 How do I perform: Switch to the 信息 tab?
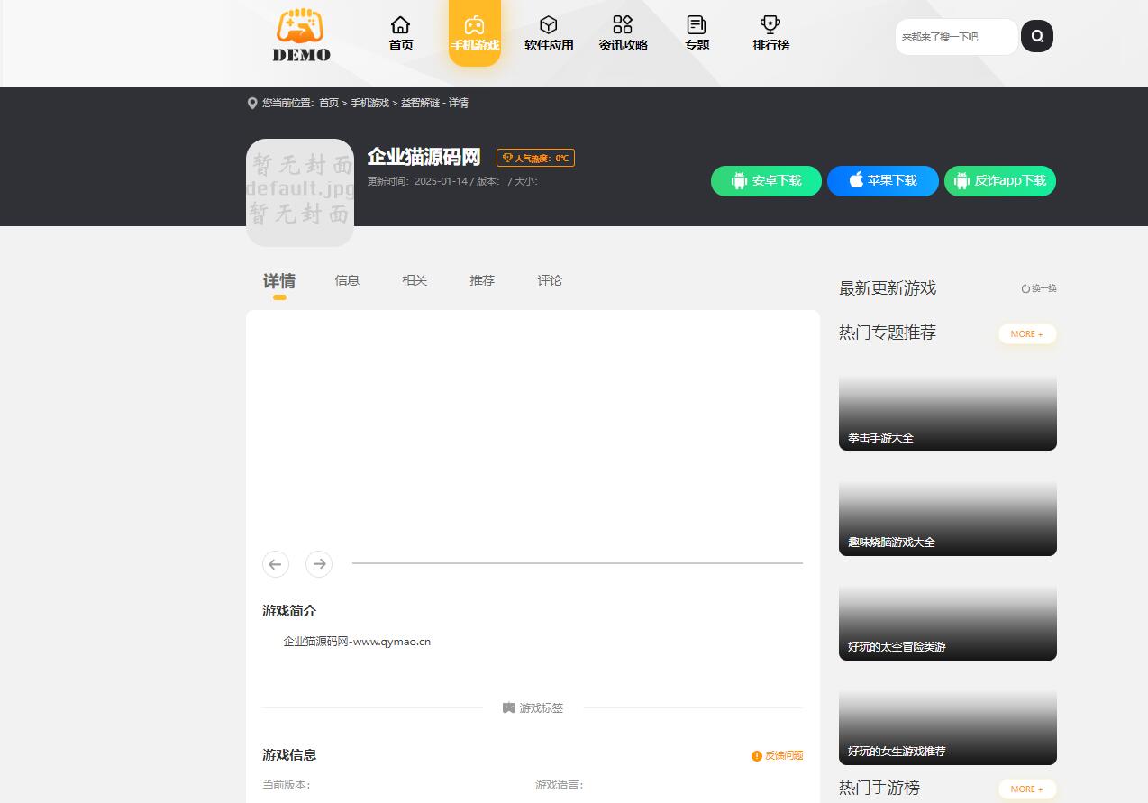point(347,280)
